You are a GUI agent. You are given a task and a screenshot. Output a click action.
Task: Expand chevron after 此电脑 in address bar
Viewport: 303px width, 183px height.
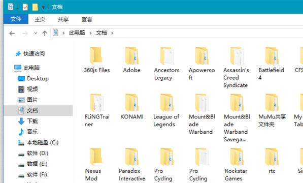pyautogui.click(x=90, y=33)
